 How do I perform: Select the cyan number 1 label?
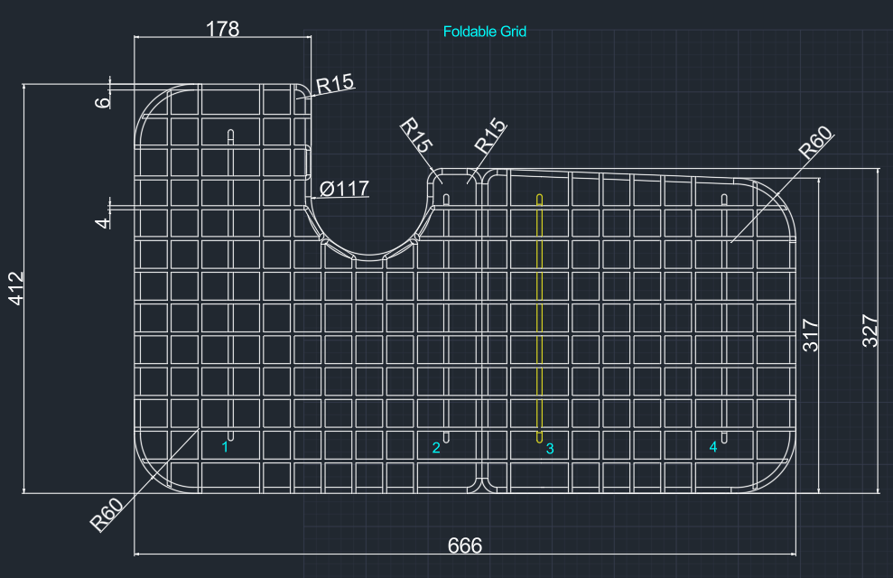click(x=225, y=447)
